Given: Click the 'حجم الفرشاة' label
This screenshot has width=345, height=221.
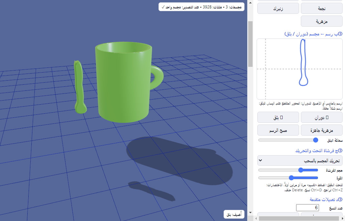Looking at the screenshot, I should [x=334, y=170].
